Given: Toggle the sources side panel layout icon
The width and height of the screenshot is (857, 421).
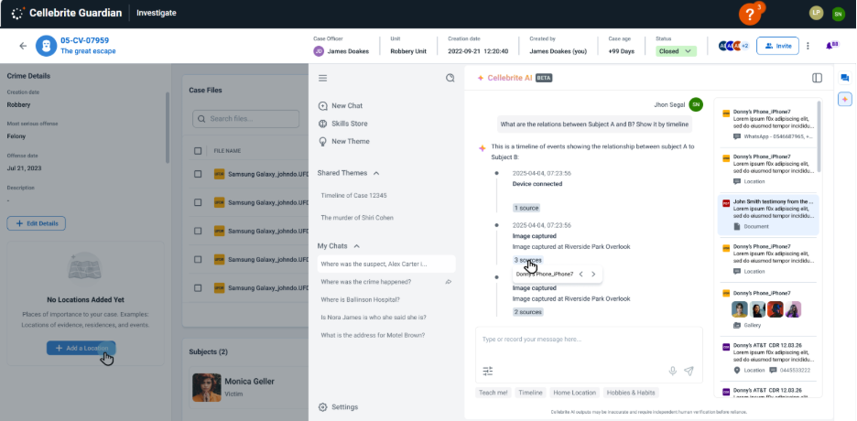Looking at the screenshot, I should (817, 79).
